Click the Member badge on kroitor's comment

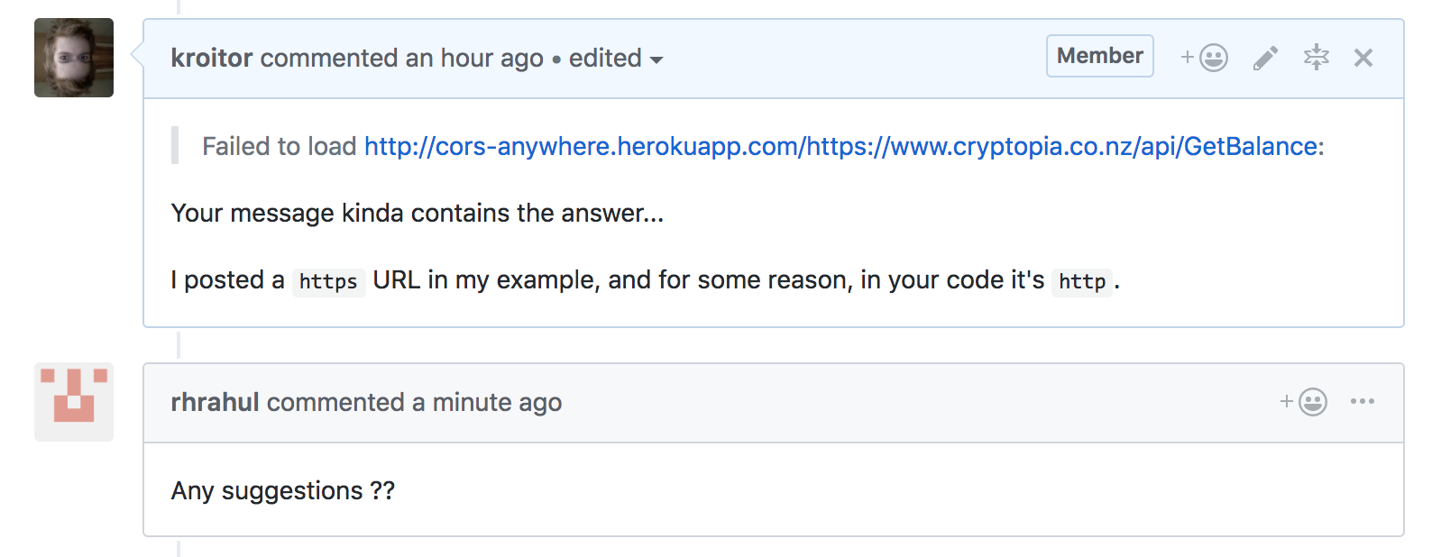(x=1099, y=55)
